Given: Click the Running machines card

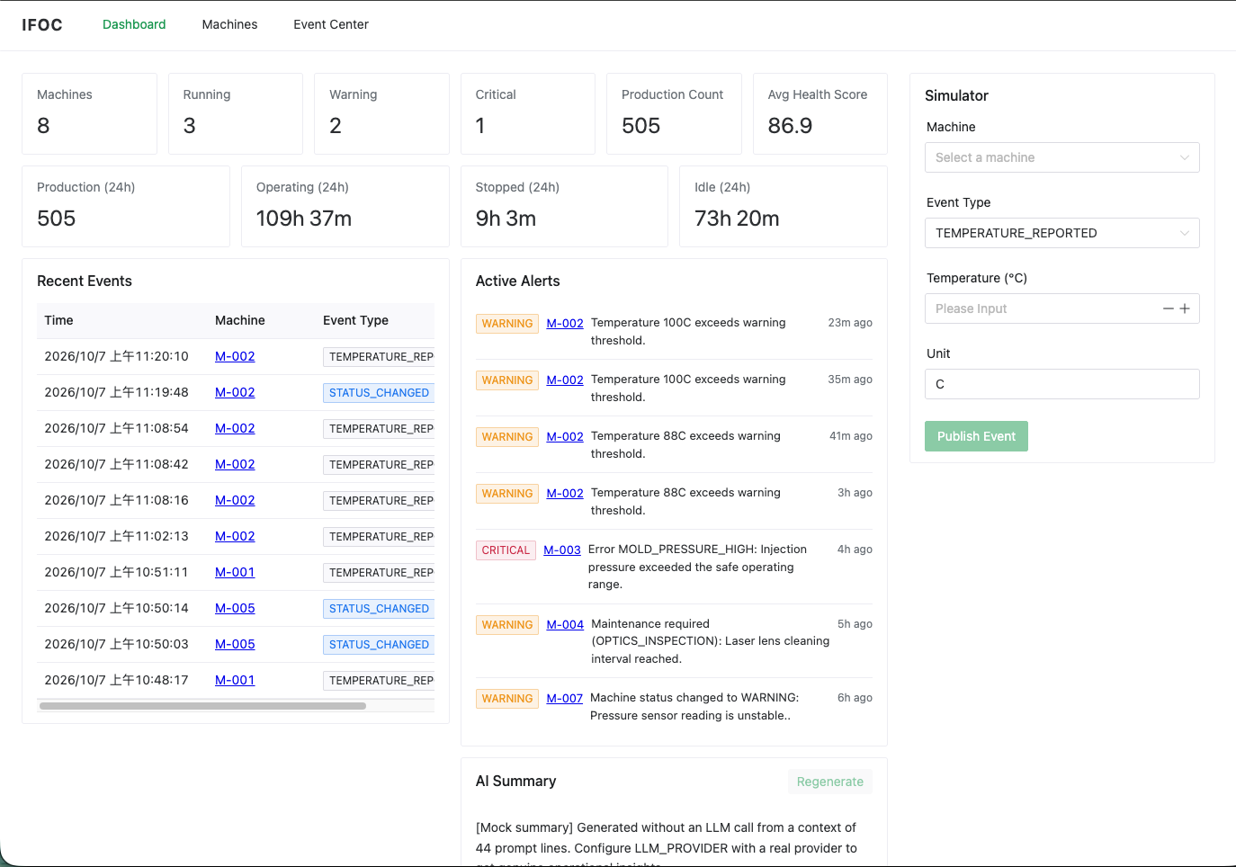Looking at the screenshot, I should (236, 113).
